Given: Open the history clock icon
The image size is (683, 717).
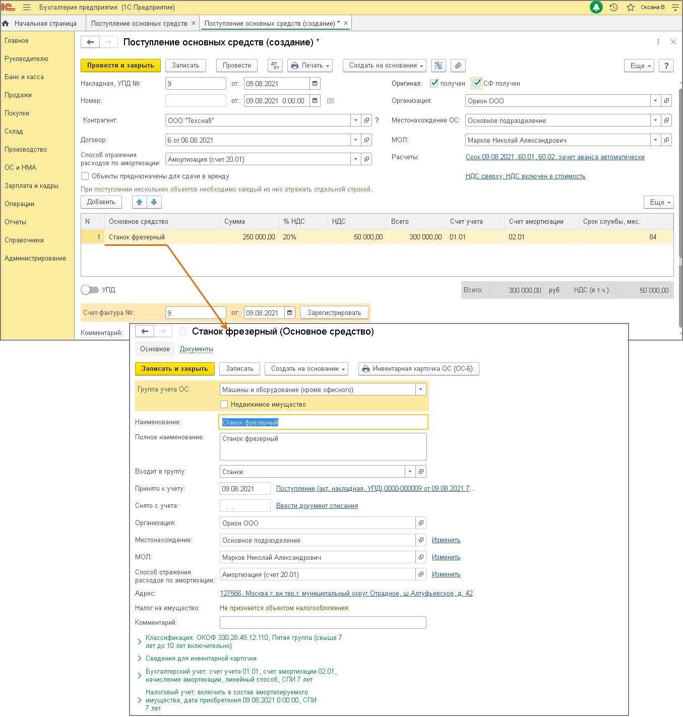Looking at the screenshot, I should [x=613, y=7].
